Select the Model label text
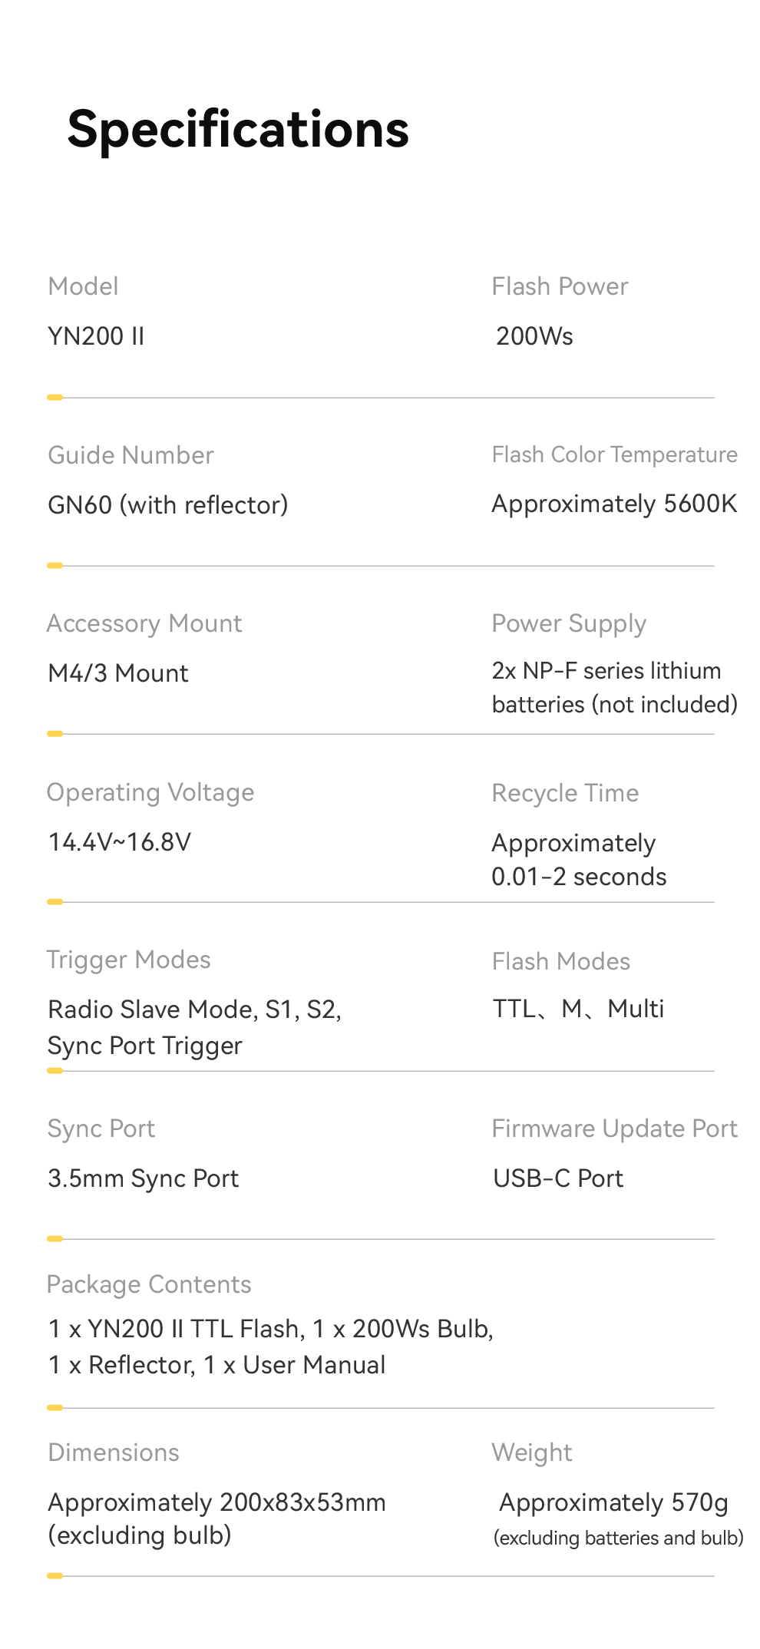The width and height of the screenshot is (760, 1649). [x=83, y=286]
